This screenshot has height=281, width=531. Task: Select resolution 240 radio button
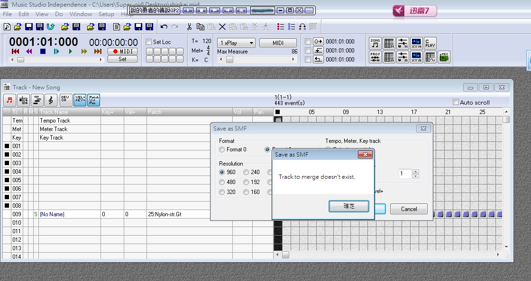pos(246,172)
